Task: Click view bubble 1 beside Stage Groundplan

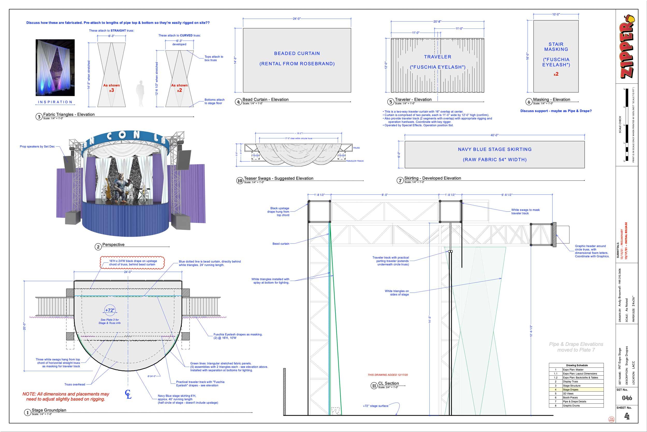Action: [27, 413]
